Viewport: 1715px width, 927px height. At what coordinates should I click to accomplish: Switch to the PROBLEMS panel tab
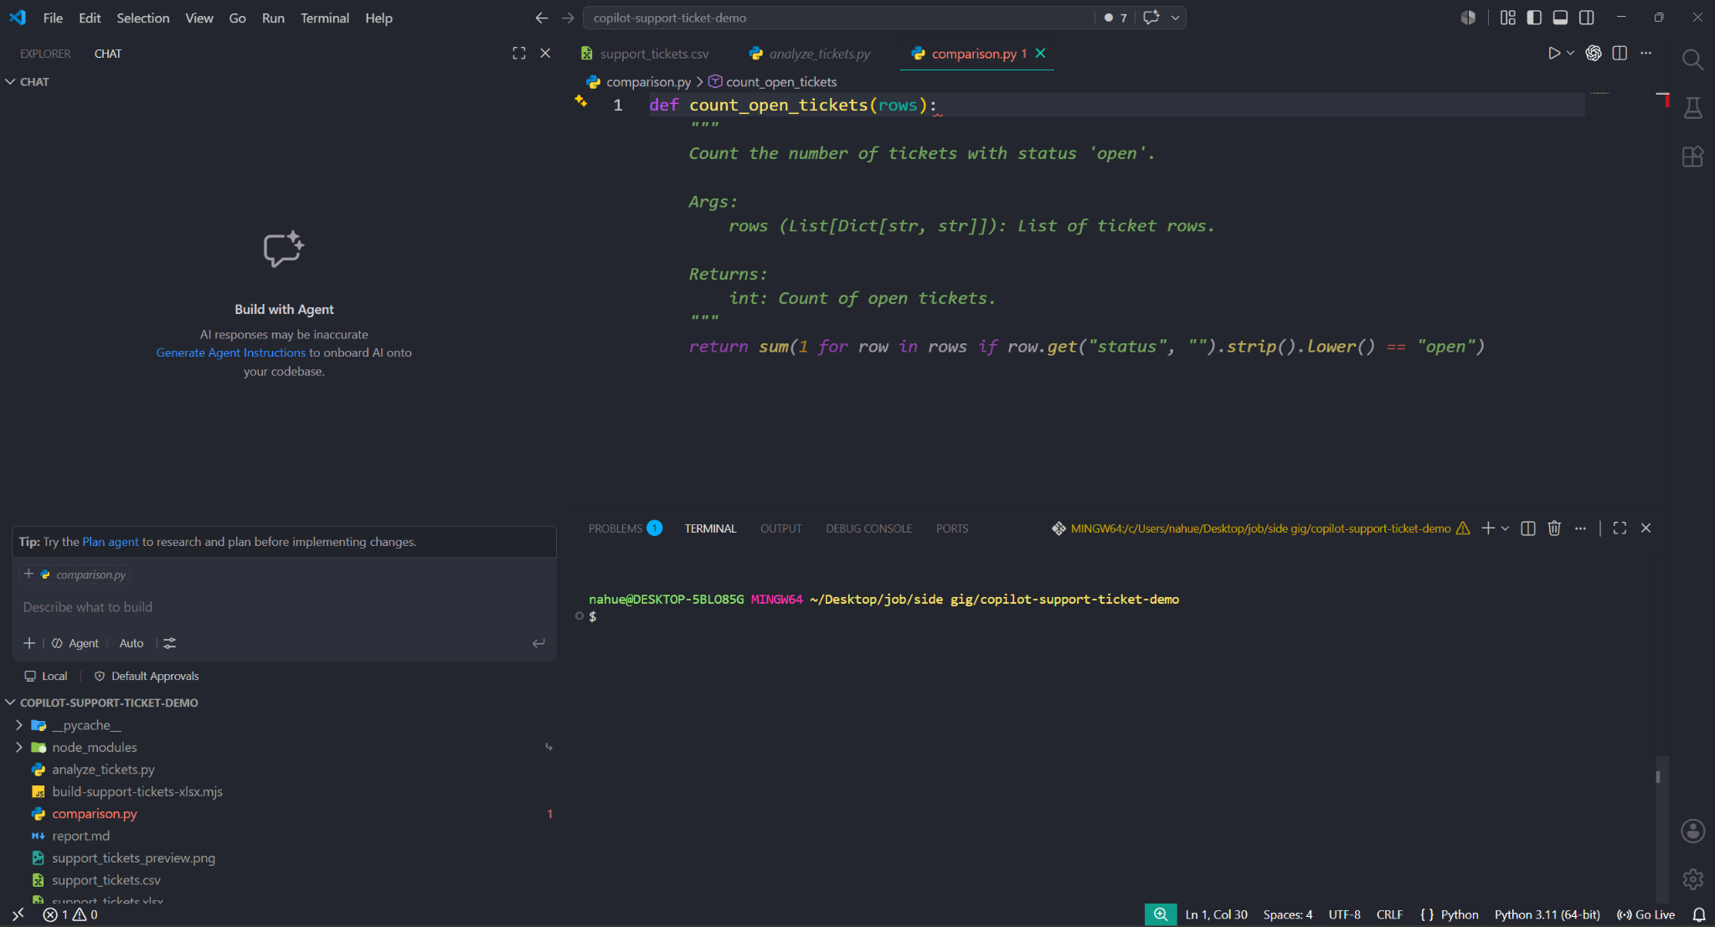(x=625, y=528)
